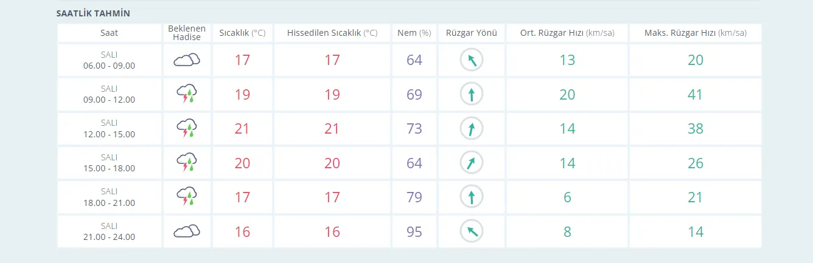This screenshot has height=263, width=813.
Task: Click the wind direction arrow for 06.00 - 09.00
Action: coord(471,60)
